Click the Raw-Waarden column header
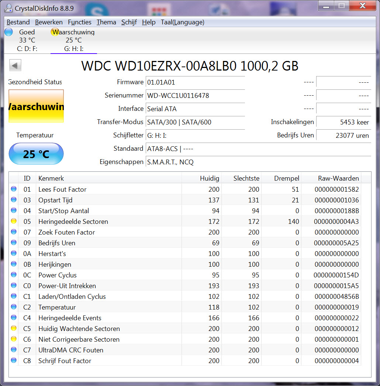The image size is (380, 386). [338, 178]
